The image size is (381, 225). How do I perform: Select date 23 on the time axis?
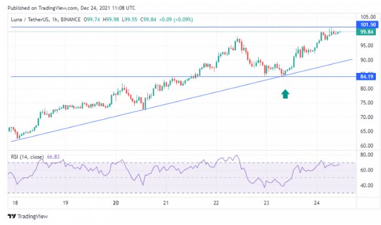(x=266, y=203)
